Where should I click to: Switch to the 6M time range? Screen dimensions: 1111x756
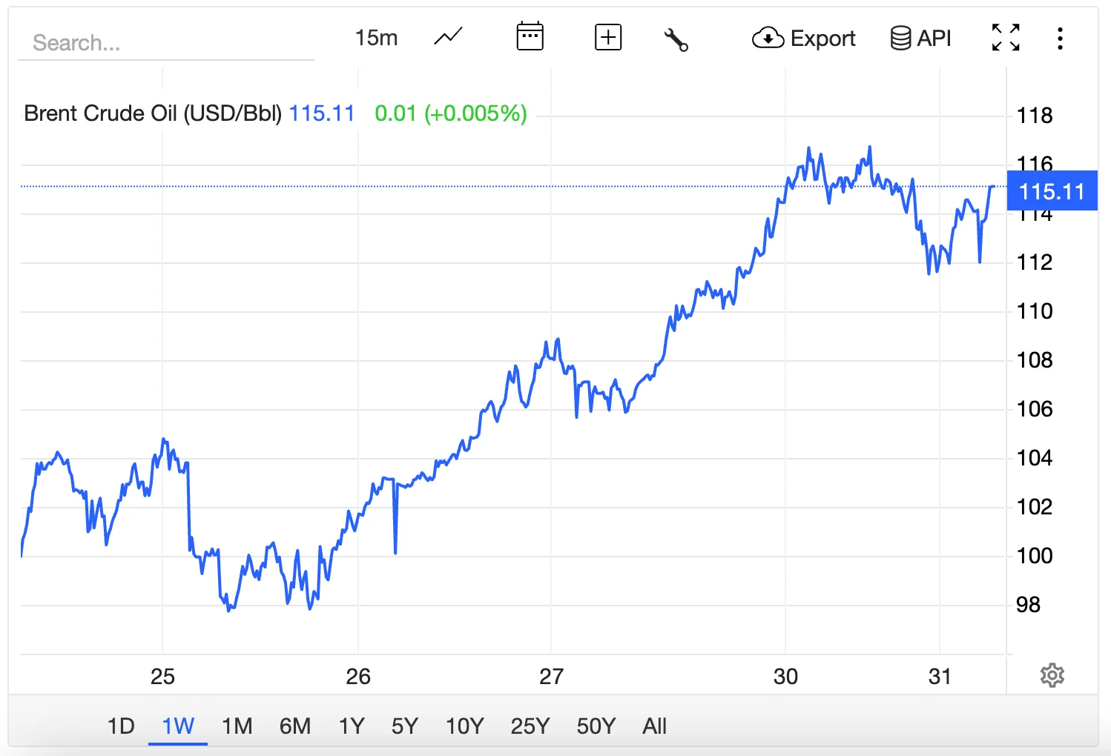(295, 726)
